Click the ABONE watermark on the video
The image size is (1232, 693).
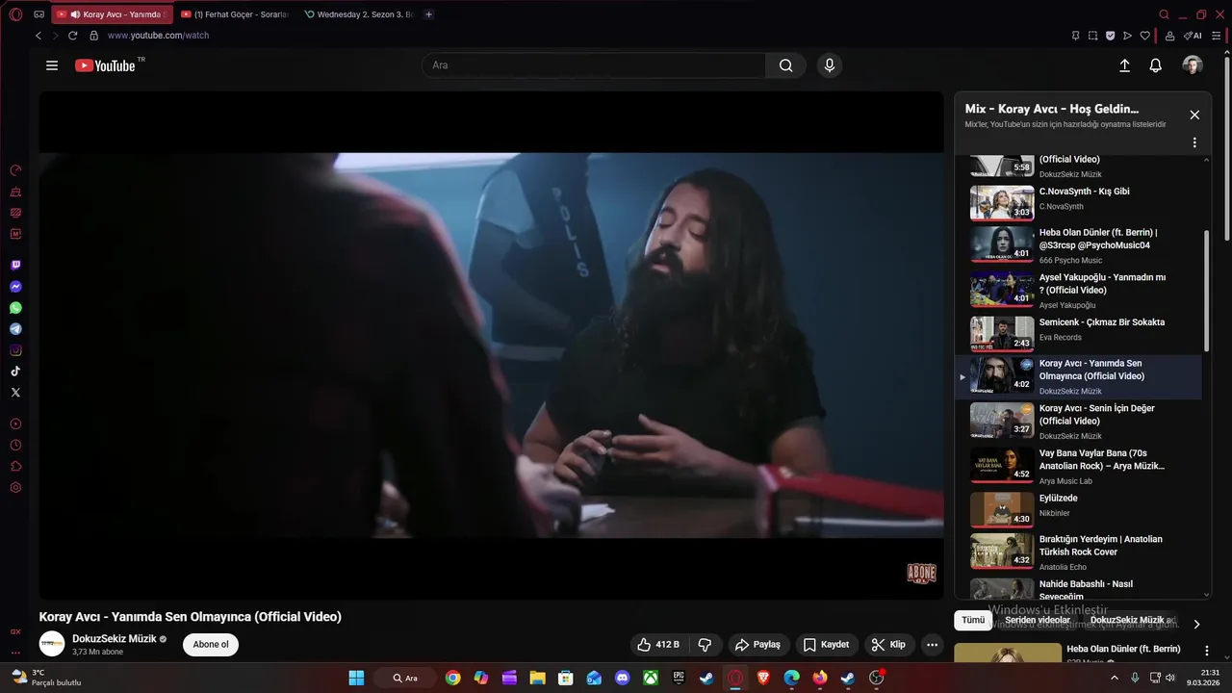pos(921,574)
